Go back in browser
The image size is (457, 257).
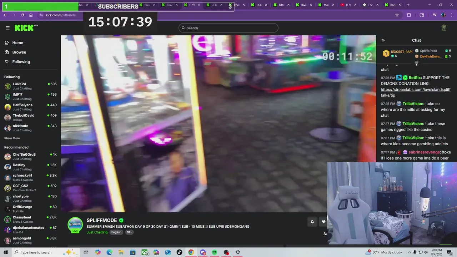click(5, 15)
